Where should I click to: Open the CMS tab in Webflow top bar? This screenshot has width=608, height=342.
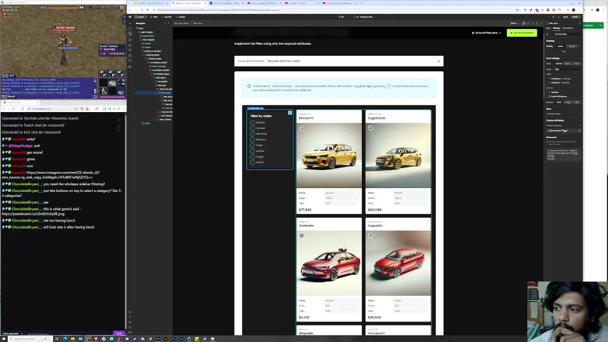(155, 17)
